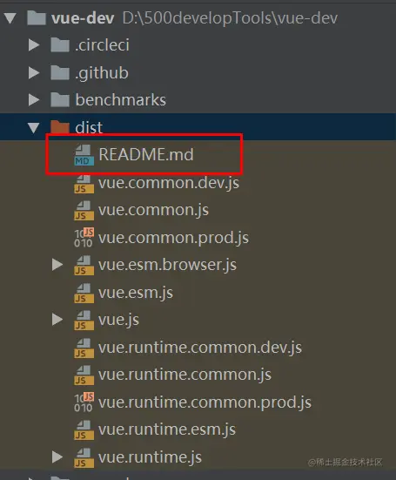The width and height of the screenshot is (396, 480).
Task: Click the README.md markdown file icon
Action: point(84,155)
